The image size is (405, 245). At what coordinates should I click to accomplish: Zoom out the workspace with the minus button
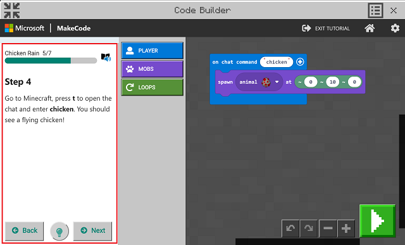pyautogui.click(x=328, y=229)
